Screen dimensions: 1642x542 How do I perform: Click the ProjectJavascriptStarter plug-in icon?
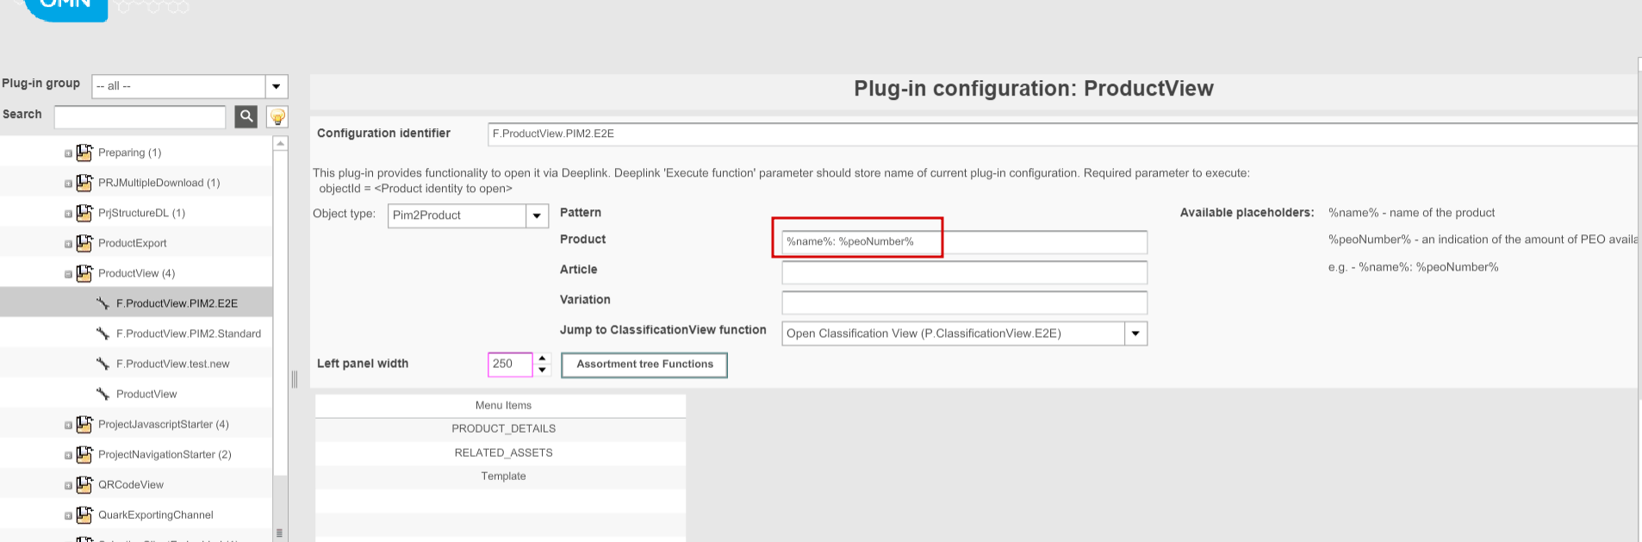point(84,424)
